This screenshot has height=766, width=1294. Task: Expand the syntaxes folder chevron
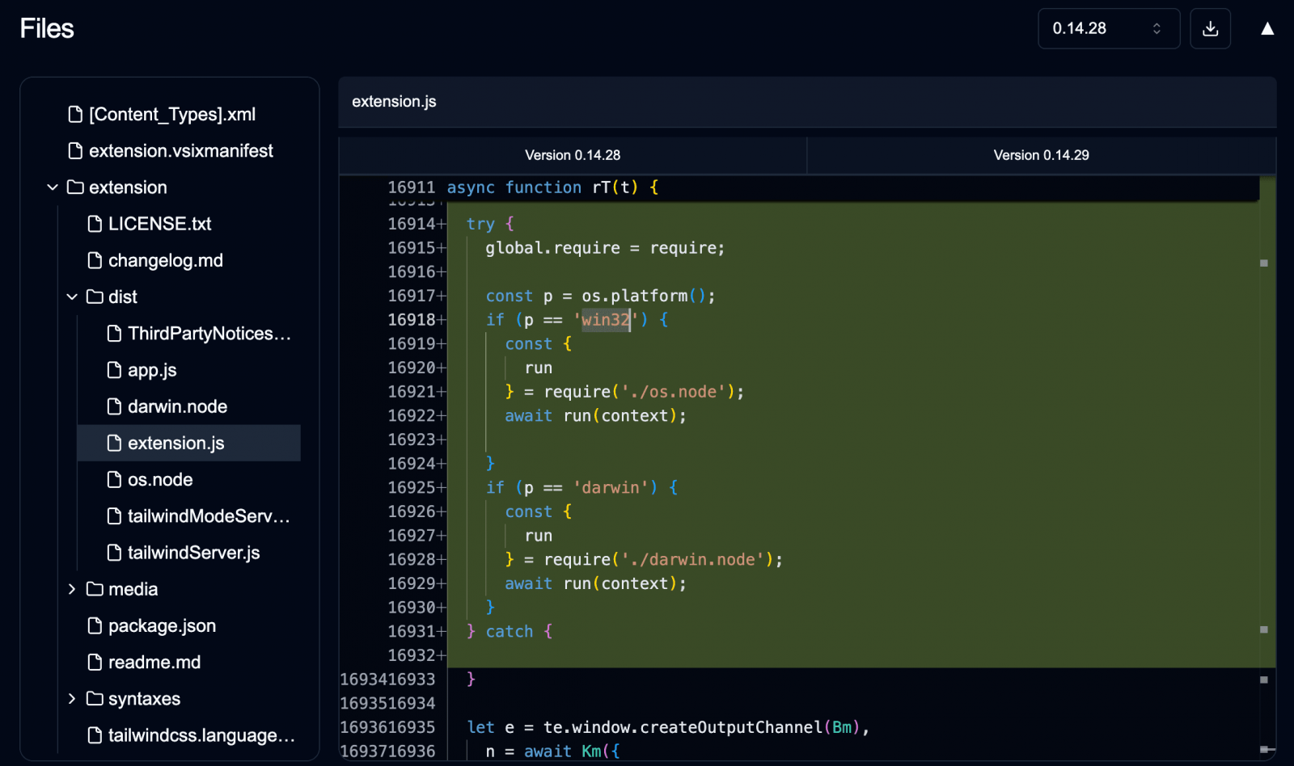pyautogui.click(x=72, y=699)
